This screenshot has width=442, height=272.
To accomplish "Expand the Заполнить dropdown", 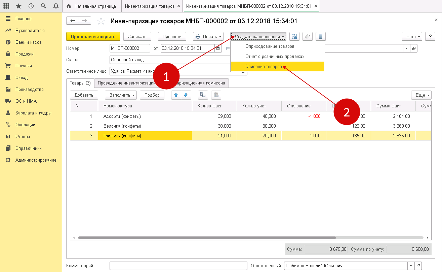I will (121, 95).
